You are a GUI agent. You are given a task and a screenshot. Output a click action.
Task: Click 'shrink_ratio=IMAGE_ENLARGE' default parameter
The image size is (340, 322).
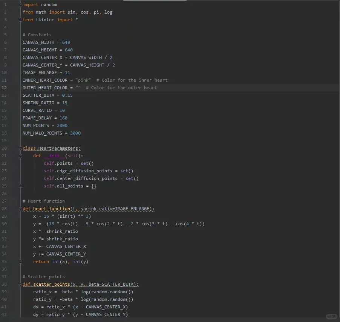[115, 209]
